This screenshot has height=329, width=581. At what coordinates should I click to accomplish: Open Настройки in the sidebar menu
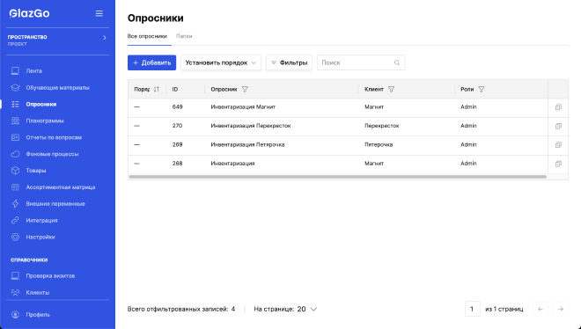tap(40, 237)
